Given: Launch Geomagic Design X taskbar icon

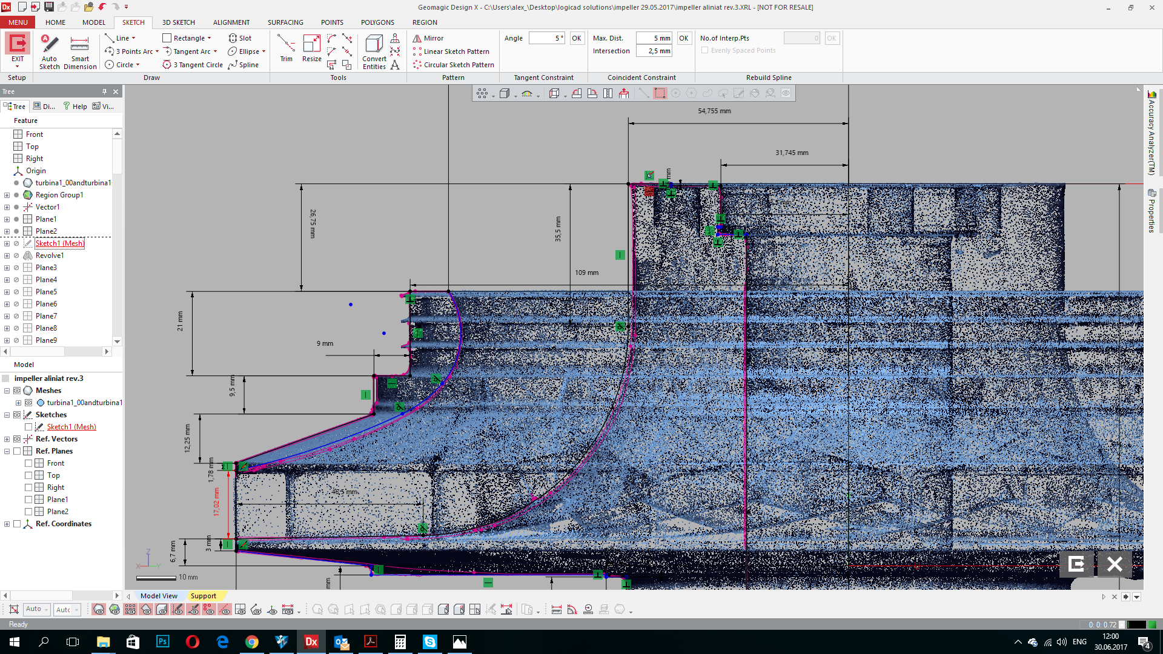Looking at the screenshot, I should (311, 642).
